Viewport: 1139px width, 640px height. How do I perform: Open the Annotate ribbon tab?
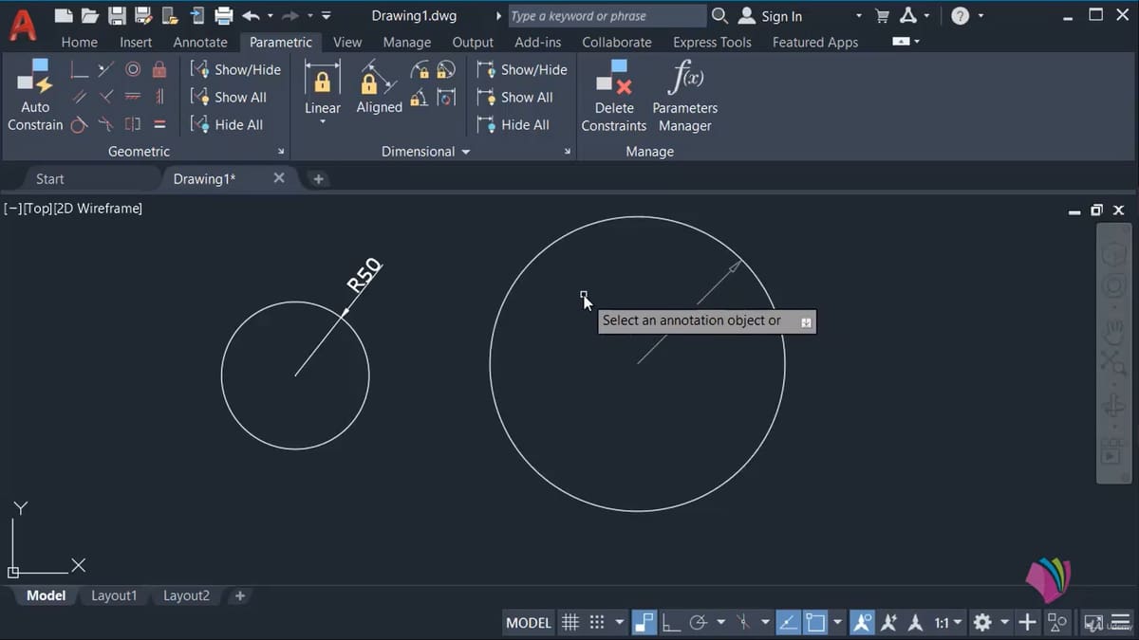200,42
